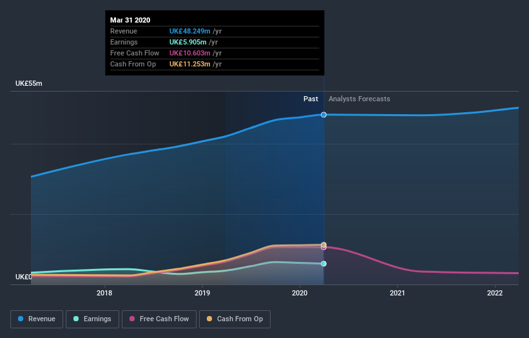Click the Cash From Op tooltip label
The width and height of the screenshot is (529, 338).
(133, 64)
